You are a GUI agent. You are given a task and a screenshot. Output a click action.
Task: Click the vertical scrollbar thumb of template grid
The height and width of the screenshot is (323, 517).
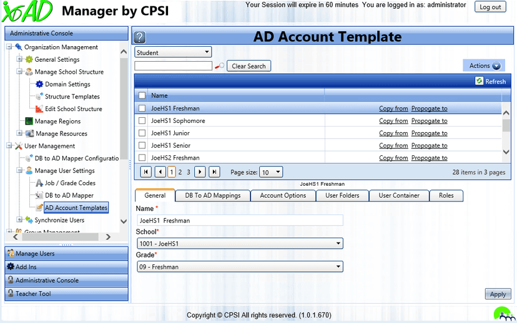[506, 125]
